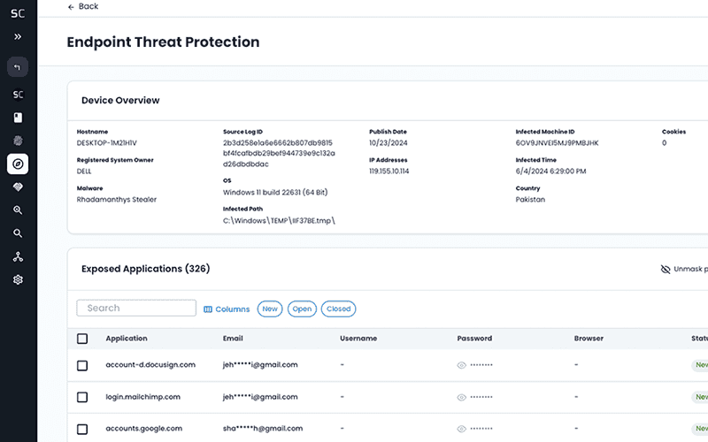Check the account-d.docusign.com row checkbox

pos(82,365)
